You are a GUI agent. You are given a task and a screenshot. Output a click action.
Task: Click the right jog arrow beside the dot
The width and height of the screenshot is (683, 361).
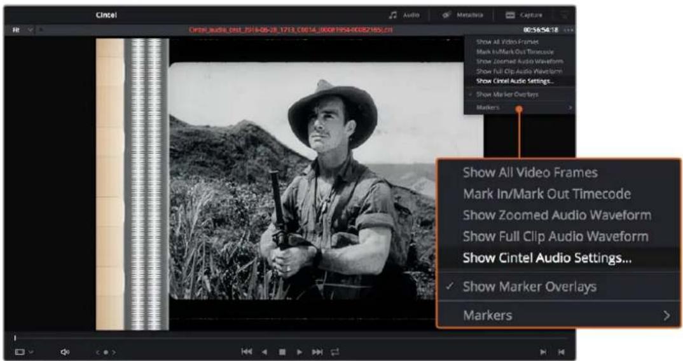[114, 352]
